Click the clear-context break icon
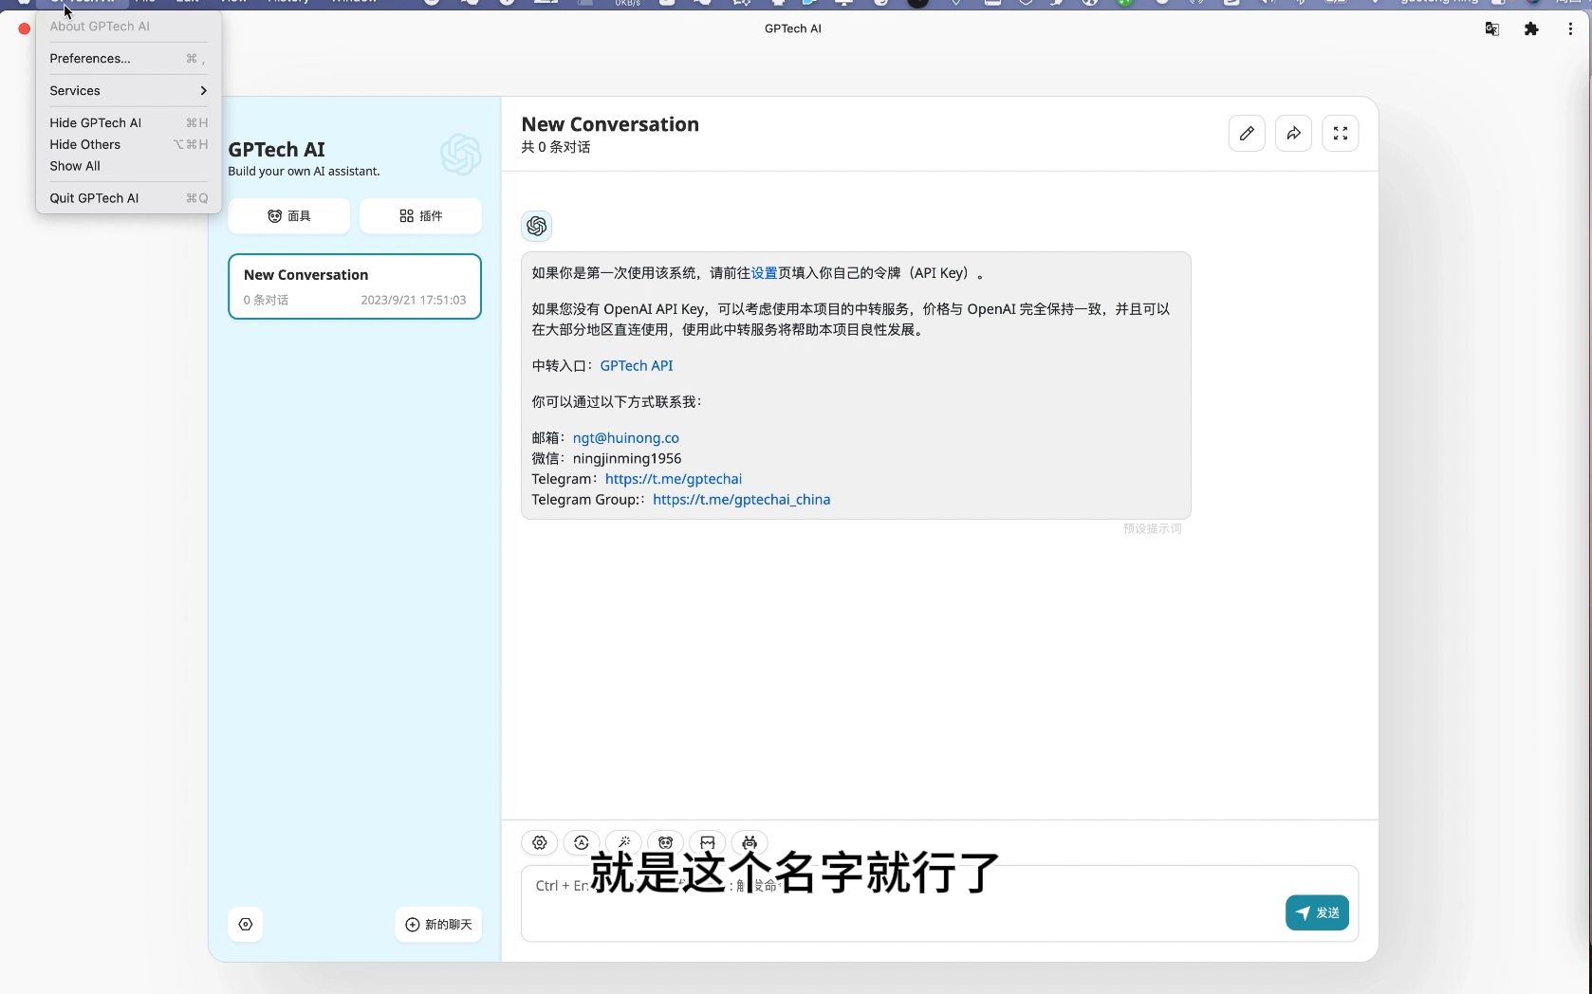This screenshot has width=1592, height=994. click(x=708, y=842)
